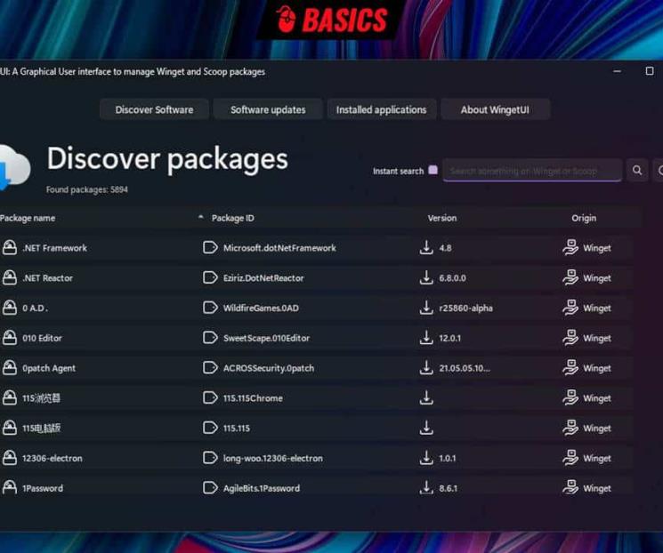Click the download icon in 12306-electron row
The width and height of the screenshot is (663, 553).
[426, 458]
